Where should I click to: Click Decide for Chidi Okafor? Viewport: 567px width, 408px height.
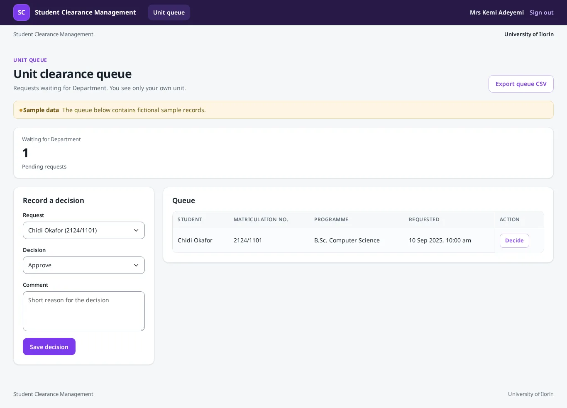pyautogui.click(x=514, y=241)
